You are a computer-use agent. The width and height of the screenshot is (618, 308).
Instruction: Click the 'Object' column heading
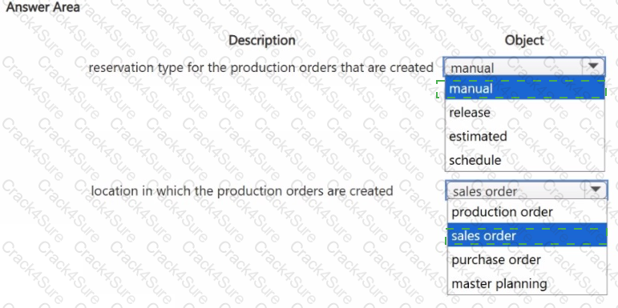(x=524, y=40)
